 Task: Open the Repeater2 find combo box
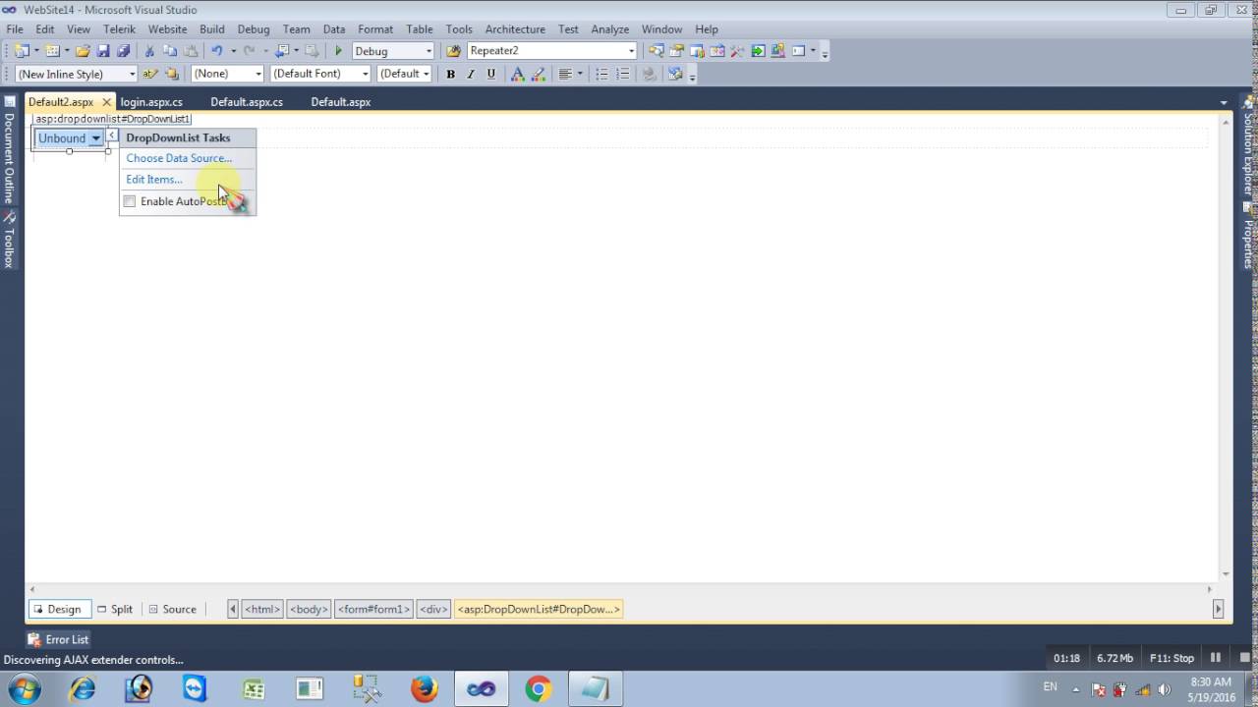pyautogui.click(x=631, y=51)
